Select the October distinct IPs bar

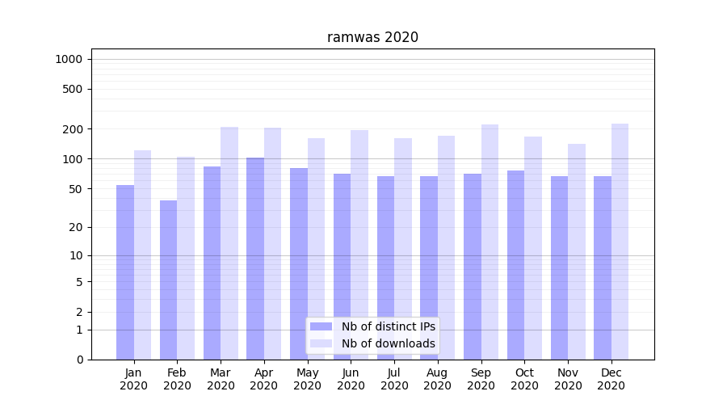(x=515, y=265)
